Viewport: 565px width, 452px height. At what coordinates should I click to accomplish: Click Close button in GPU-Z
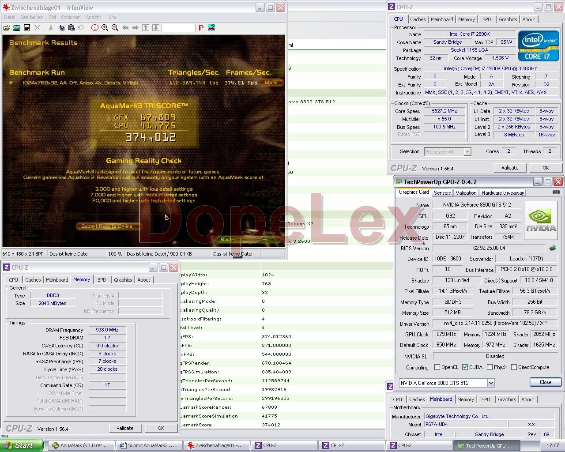[546, 382]
